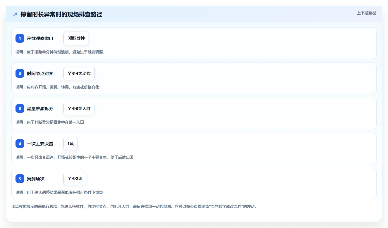This screenshot has width=388, height=228.
Task: Click the step 3 number badge
Action: (x=20, y=108)
